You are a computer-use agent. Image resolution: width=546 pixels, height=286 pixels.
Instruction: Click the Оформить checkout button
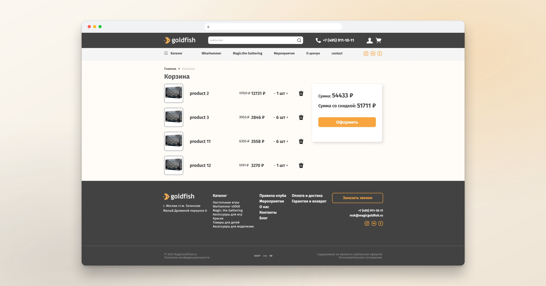(347, 122)
